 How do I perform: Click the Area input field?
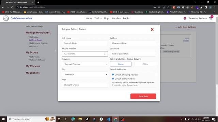coord(85,85)
